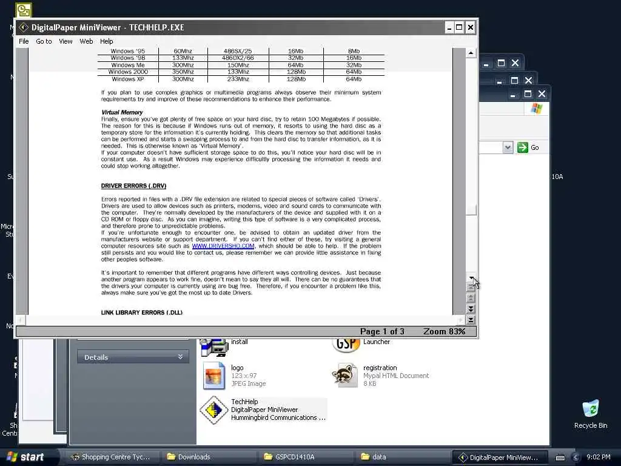Click the DRIVER ERRORS (.DRV) heading
Screen dimensions: 621x466
133,186
